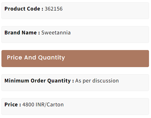The height and width of the screenshot is (118, 151).
Task: Click the word Name in Brand Name
Action: pos(29,33)
